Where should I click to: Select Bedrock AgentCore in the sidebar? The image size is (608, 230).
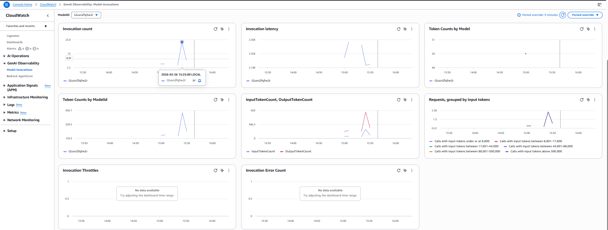(x=20, y=76)
